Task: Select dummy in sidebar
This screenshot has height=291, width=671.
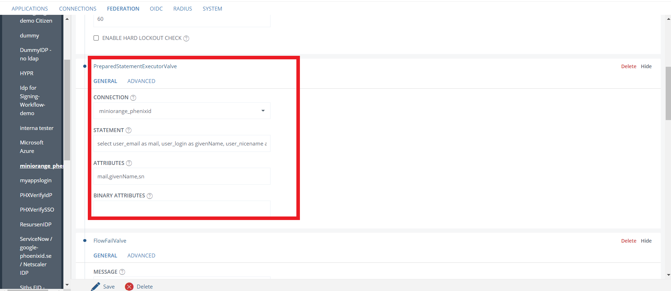Action: pyautogui.click(x=29, y=36)
